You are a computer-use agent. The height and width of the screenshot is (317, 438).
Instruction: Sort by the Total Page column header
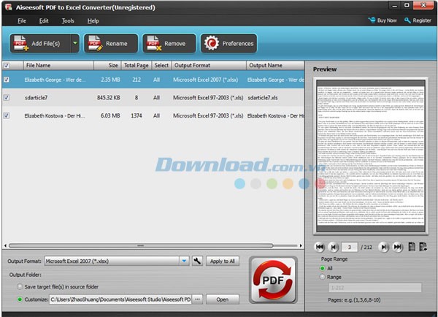coord(137,66)
